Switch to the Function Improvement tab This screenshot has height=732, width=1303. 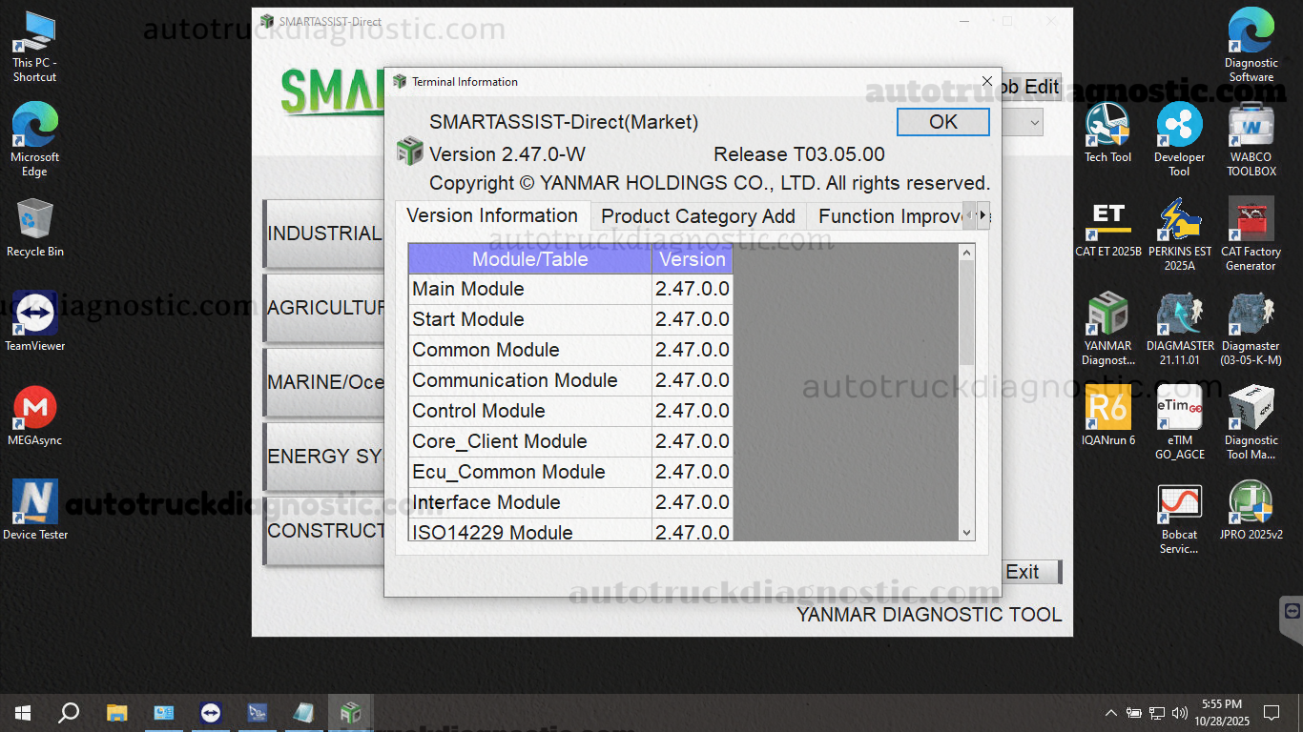[893, 215]
